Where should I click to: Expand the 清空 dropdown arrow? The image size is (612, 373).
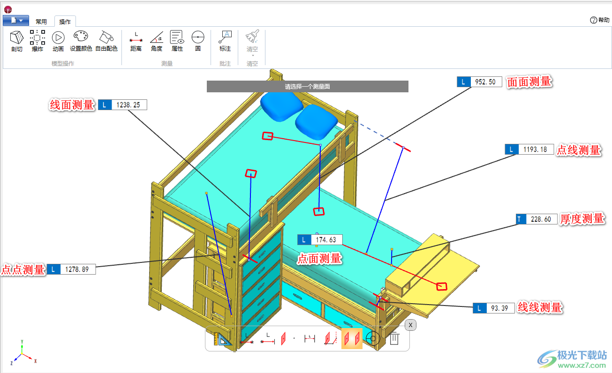[x=253, y=55]
